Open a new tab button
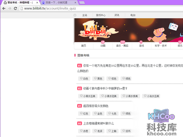The image size is (183, 137). [x=82, y=3]
